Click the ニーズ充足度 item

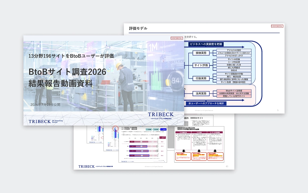[x=234, y=62]
